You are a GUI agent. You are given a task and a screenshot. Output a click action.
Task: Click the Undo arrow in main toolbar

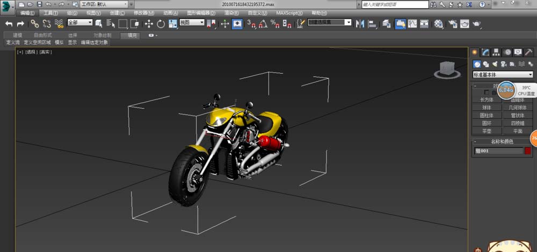click(9, 24)
